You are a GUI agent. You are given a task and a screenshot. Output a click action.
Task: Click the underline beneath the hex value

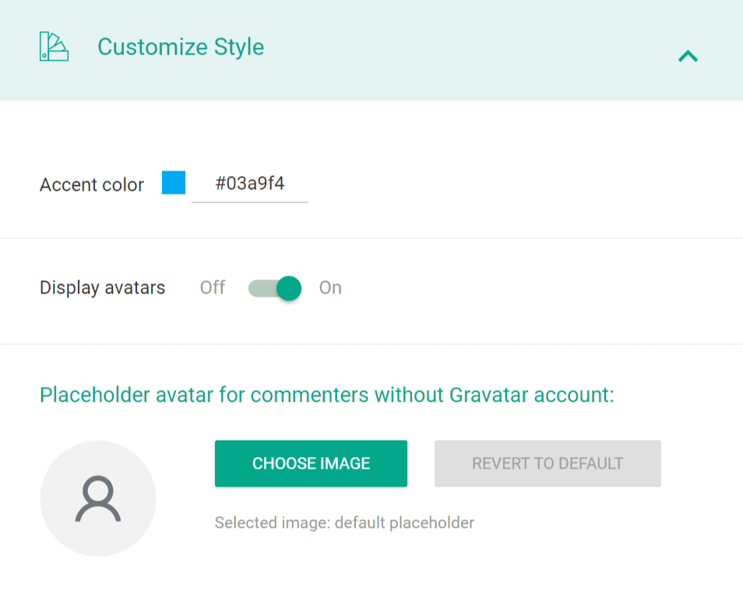click(x=250, y=202)
